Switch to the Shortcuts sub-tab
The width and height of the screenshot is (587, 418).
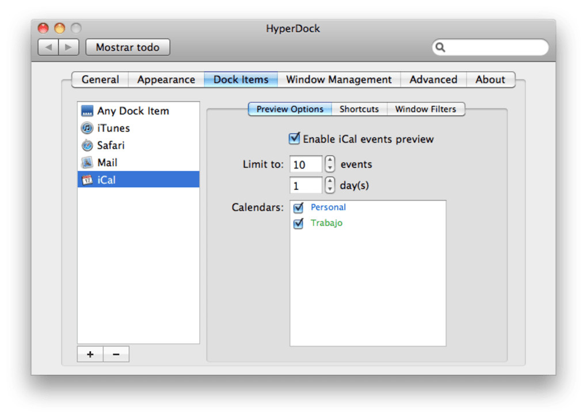click(359, 109)
